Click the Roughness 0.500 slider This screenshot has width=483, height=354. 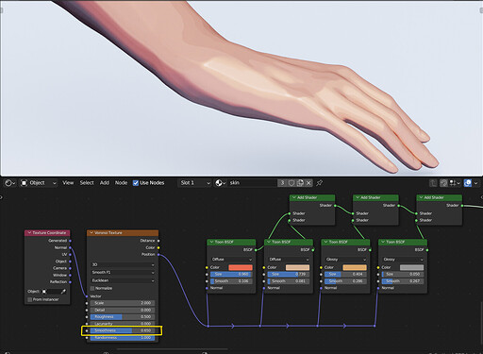(123, 317)
